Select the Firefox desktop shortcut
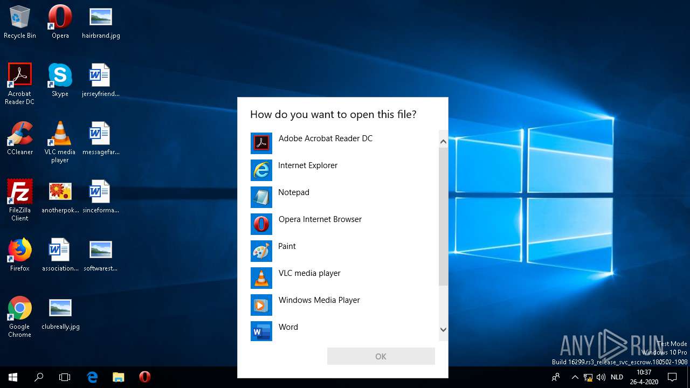The height and width of the screenshot is (388, 690). 19,254
